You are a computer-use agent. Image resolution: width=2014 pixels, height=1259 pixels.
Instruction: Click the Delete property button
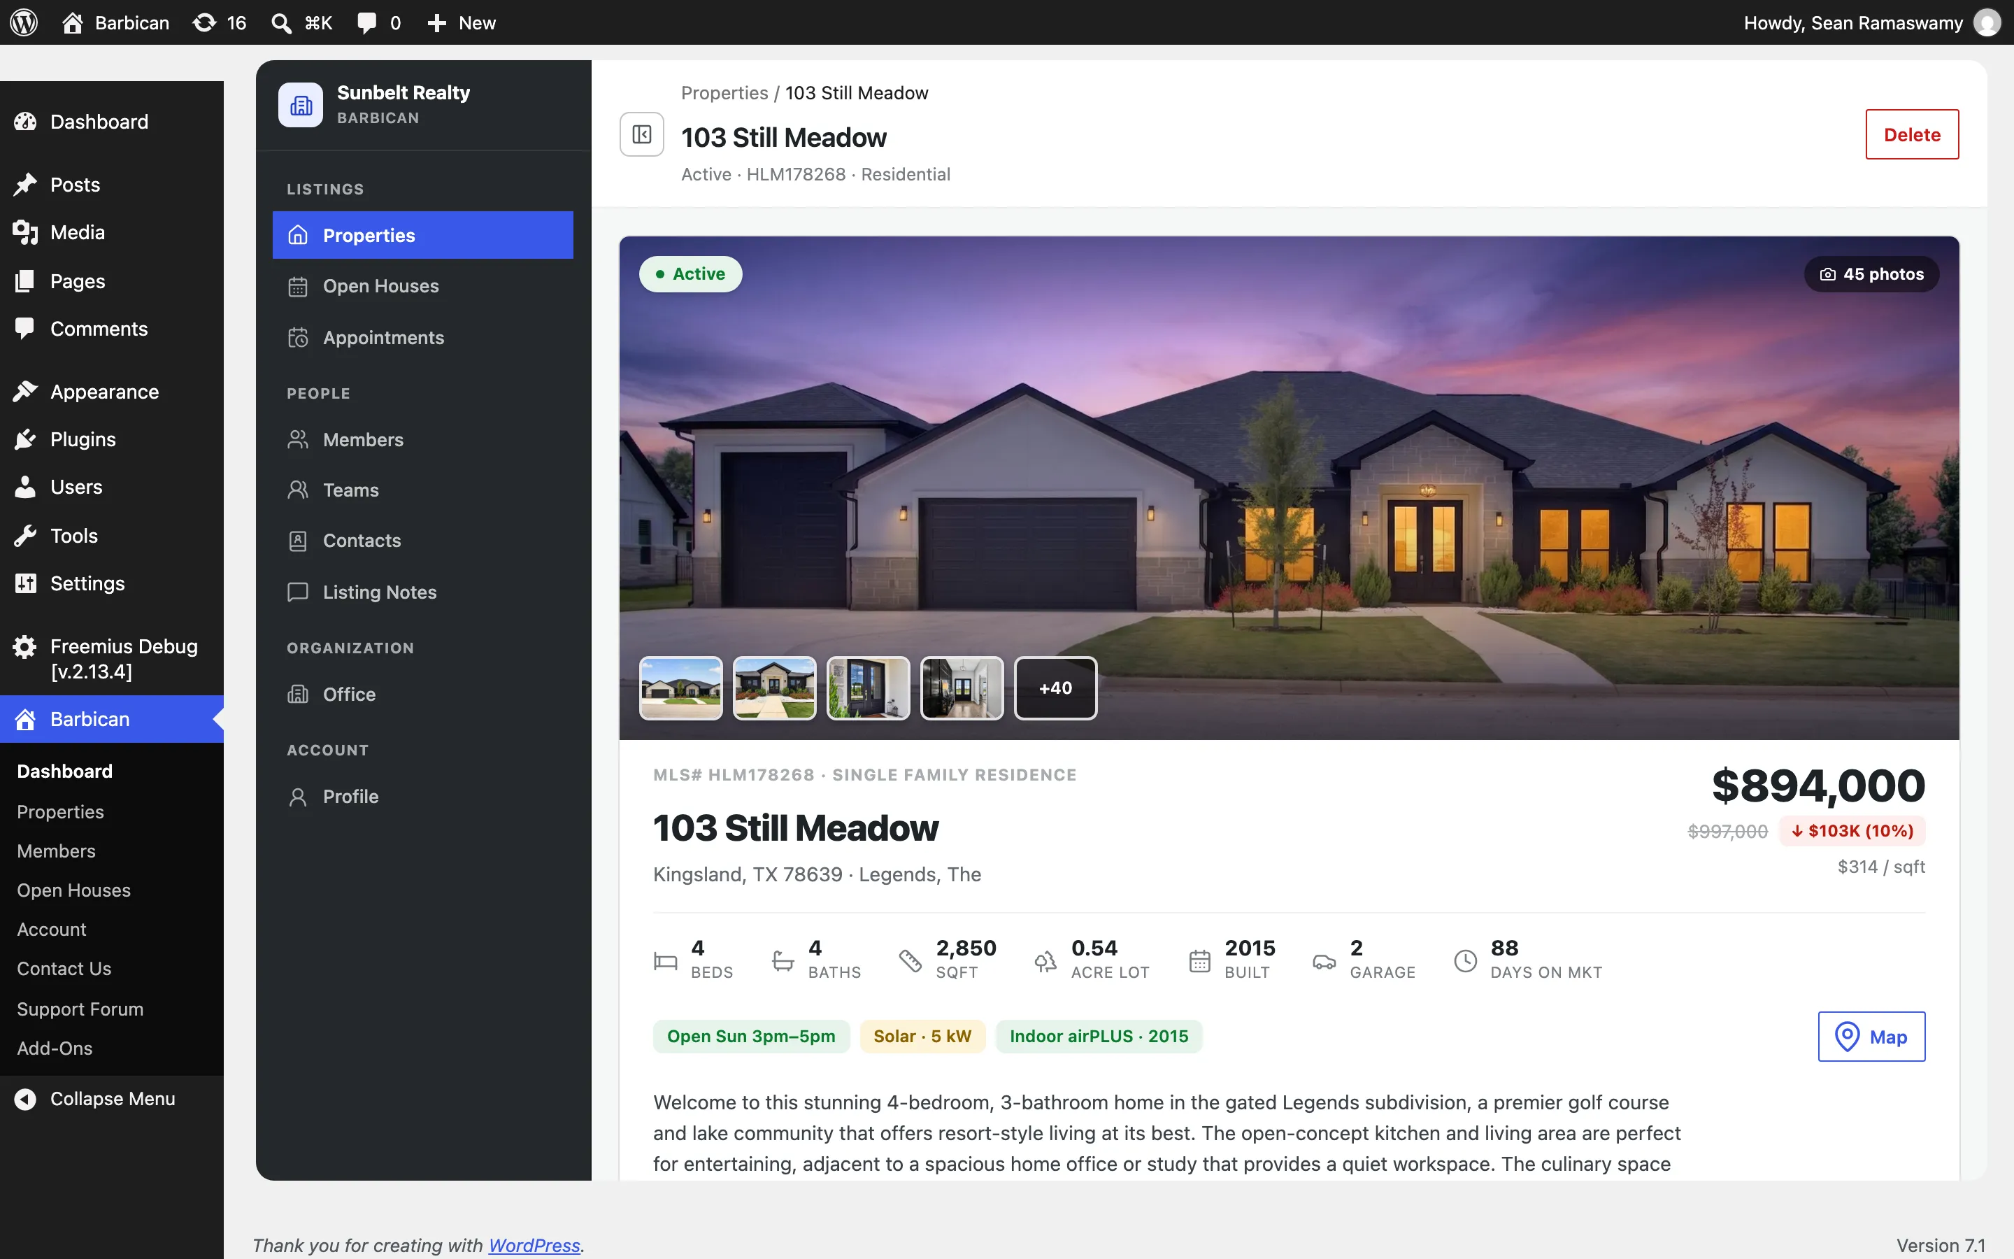tap(1912, 134)
